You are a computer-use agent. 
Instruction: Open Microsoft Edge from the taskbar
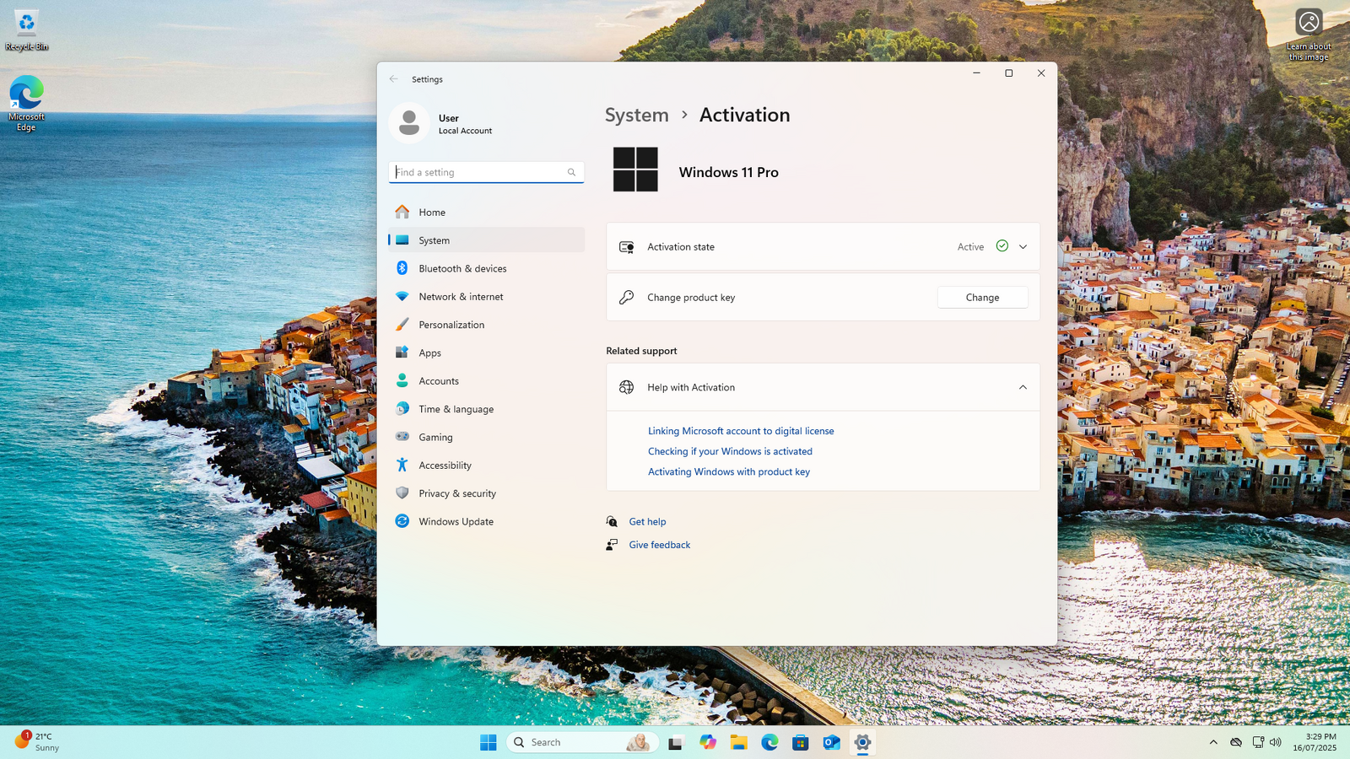click(769, 742)
